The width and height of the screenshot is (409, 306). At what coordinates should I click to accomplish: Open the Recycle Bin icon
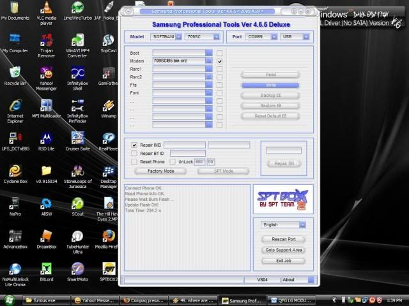pyautogui.click(x=15, y=76)
